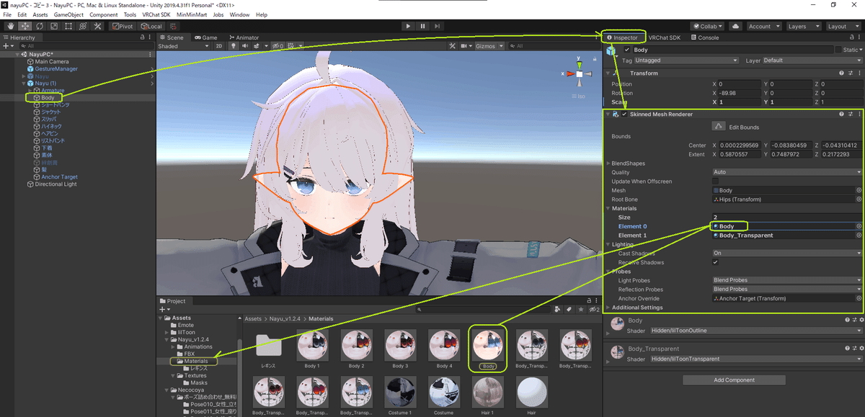This screenshot has height=417, width=865.
Task: Toggle Pivot/Center handle position
Action: click(x=123, y=26)
